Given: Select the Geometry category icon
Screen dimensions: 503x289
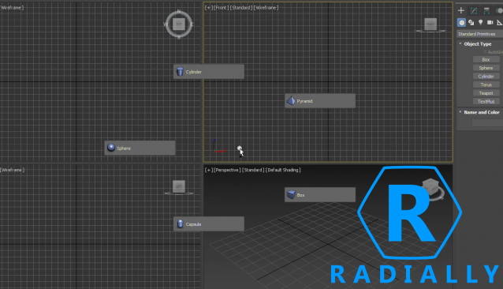Looking at the screenshot, I should tap(461, 22).
